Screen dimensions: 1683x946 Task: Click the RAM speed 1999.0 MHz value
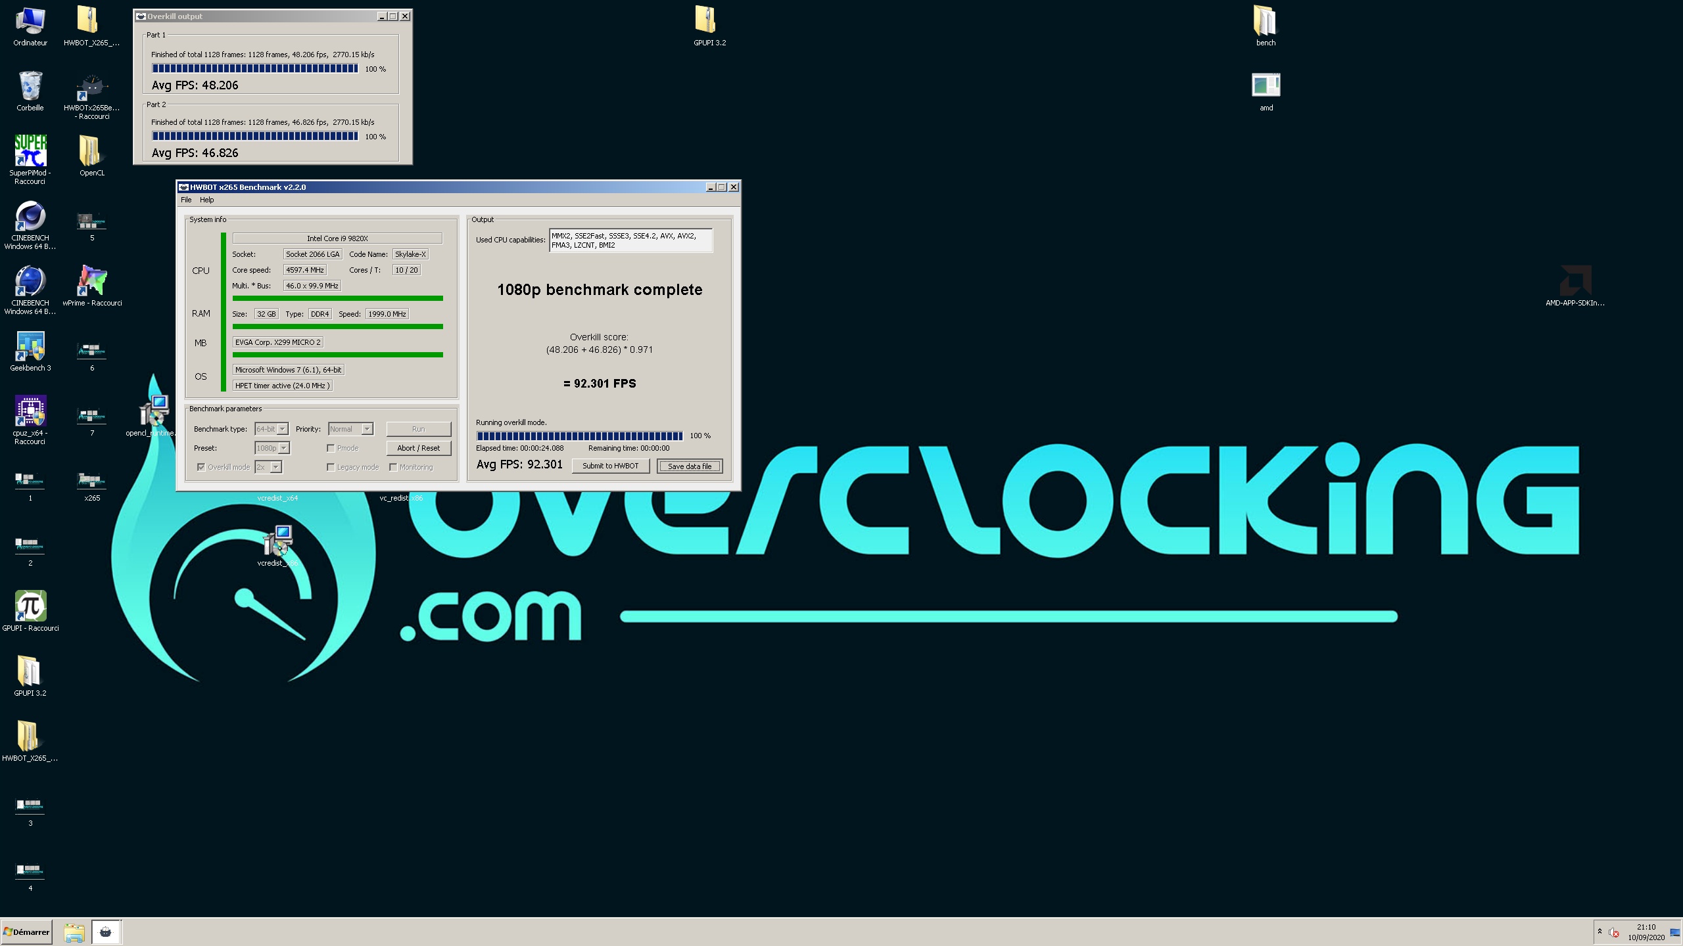point(387,314)
